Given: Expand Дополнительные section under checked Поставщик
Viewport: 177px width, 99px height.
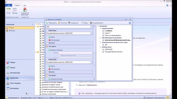Looking at the screenshot, I should coord(50,50).
